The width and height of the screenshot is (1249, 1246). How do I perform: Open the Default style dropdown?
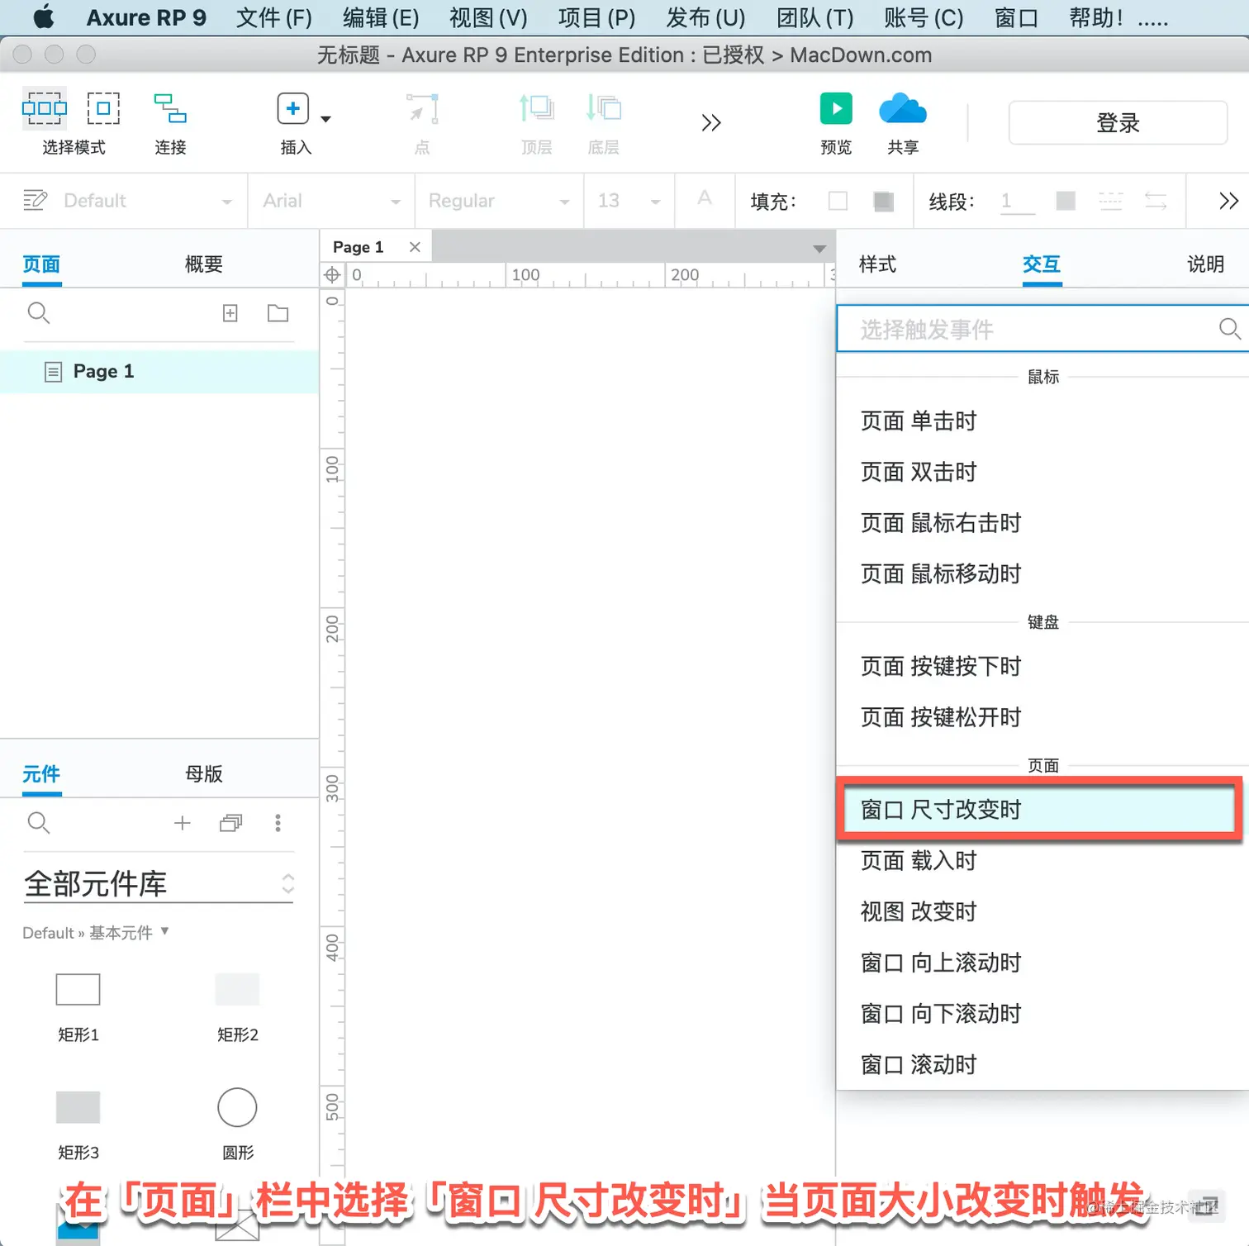coord(149,201)
